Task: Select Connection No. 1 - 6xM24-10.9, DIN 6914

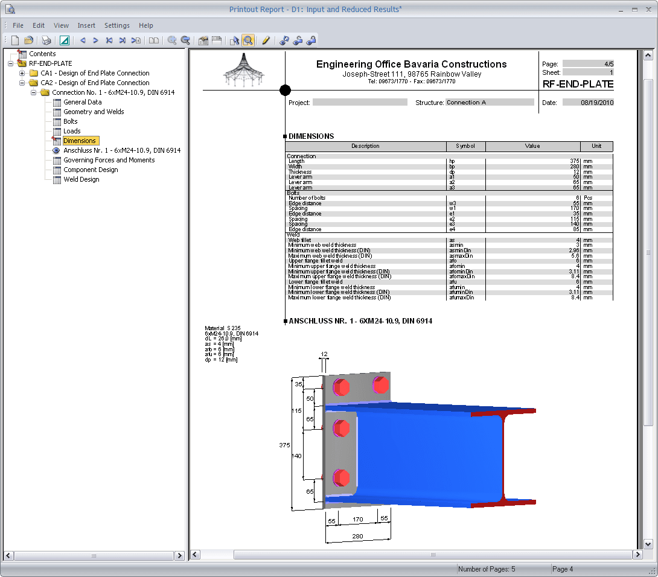Action: pos(113,92)
